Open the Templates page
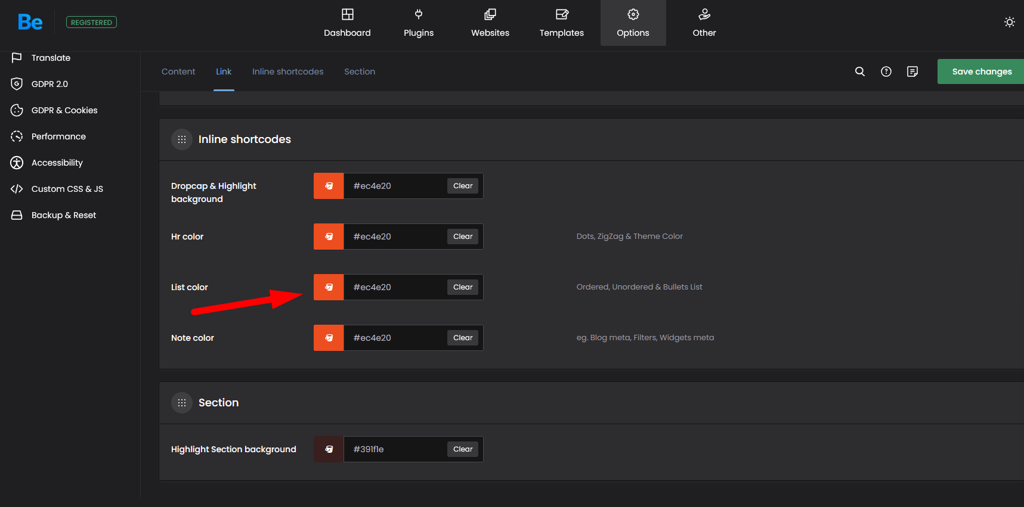Viewport: 1024px width, 507px height. (x=562, y=23)
